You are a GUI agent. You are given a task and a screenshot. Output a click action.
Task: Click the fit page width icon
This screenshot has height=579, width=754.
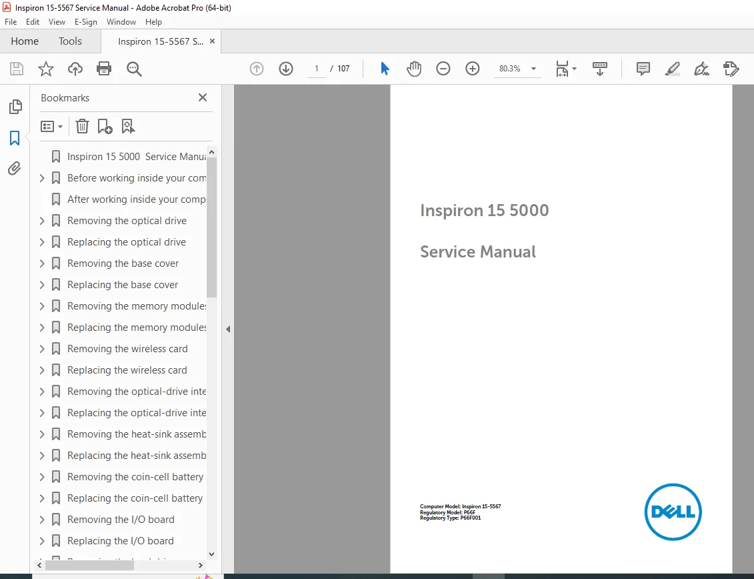[561, 69]
